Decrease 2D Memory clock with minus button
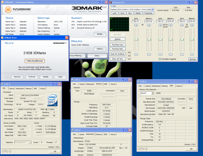The height and width of the screenshot is (156, 203). (x=149, y=54)
